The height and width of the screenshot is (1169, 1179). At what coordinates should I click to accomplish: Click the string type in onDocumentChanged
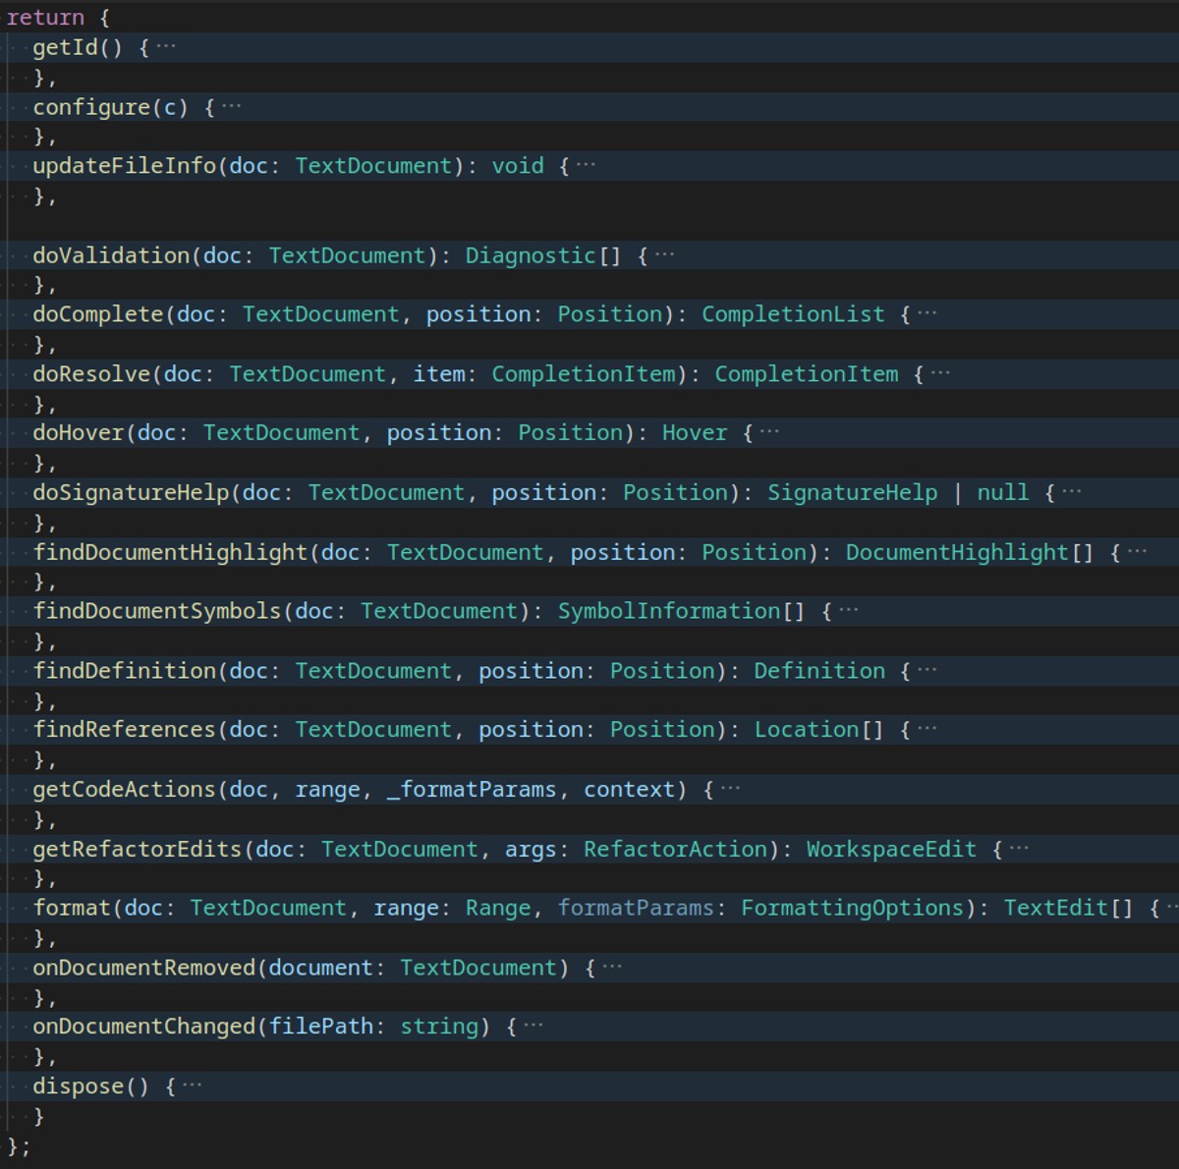(439, 1027)
